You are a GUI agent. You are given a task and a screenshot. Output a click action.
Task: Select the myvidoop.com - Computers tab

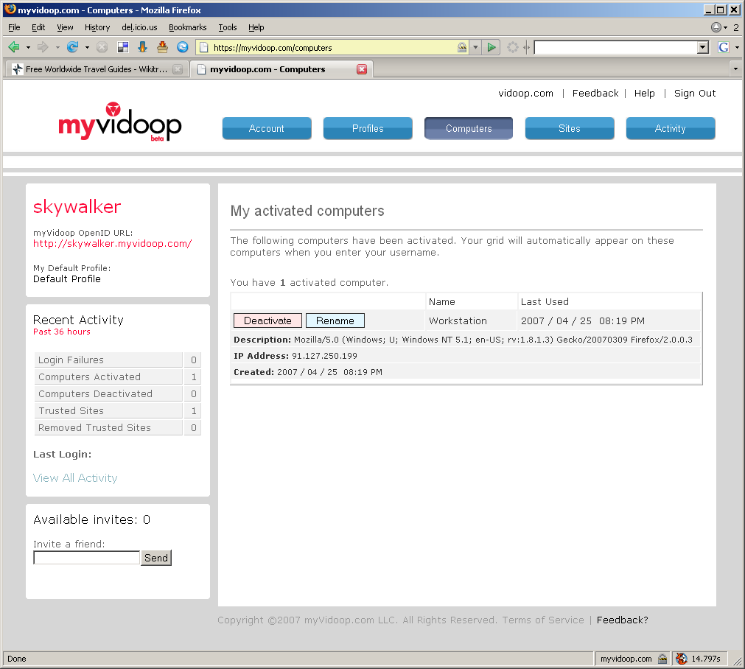coord(281,69)
